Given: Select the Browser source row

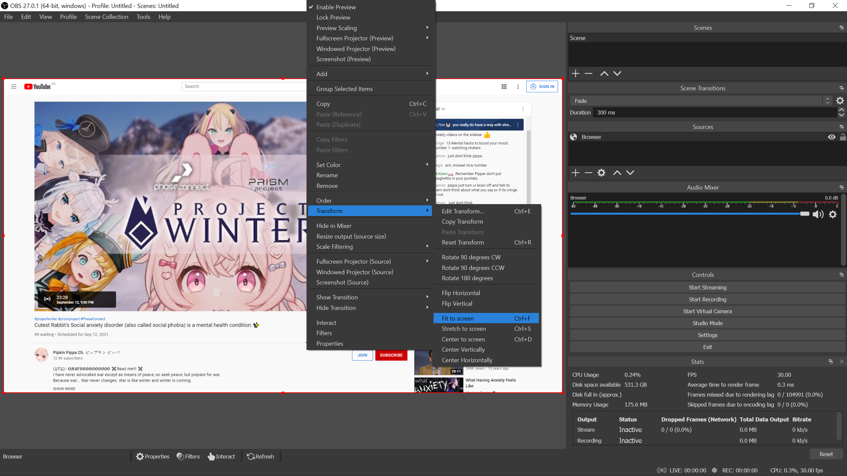Looking at the screenshot, I should tap(707, 137).
